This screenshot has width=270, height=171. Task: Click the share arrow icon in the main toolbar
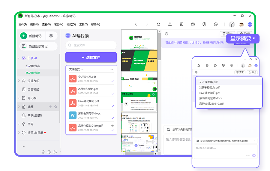pos(181,25)
